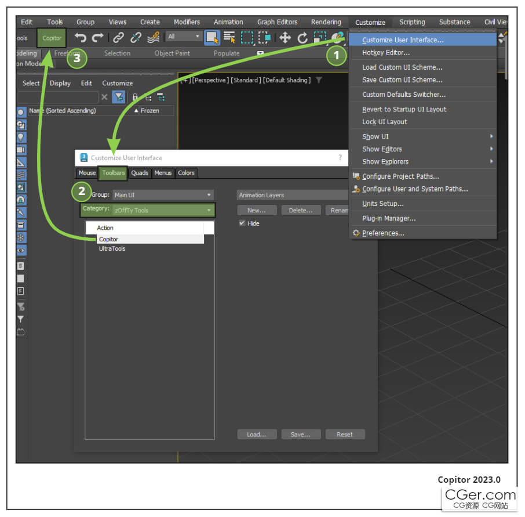The height and width of the screenshot is (517, 525).
Task: Toggle Display Space Warps wave filter
Action: [21, 175]
